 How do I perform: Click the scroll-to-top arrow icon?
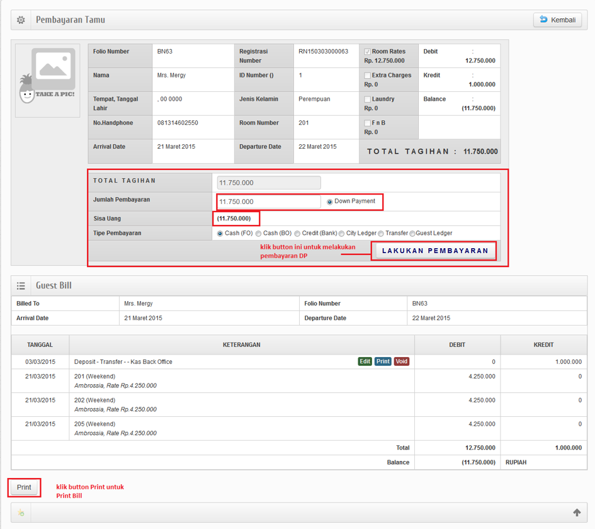[x=576, y=513]
